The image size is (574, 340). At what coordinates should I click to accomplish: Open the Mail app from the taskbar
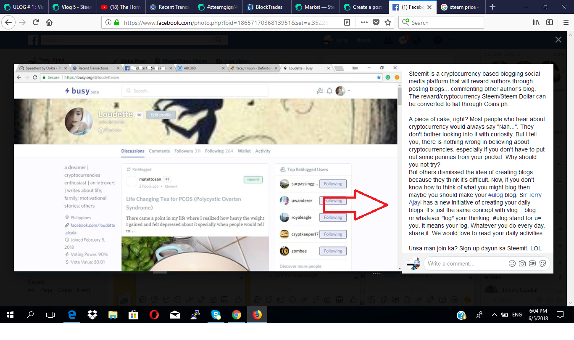coord(175,315)
